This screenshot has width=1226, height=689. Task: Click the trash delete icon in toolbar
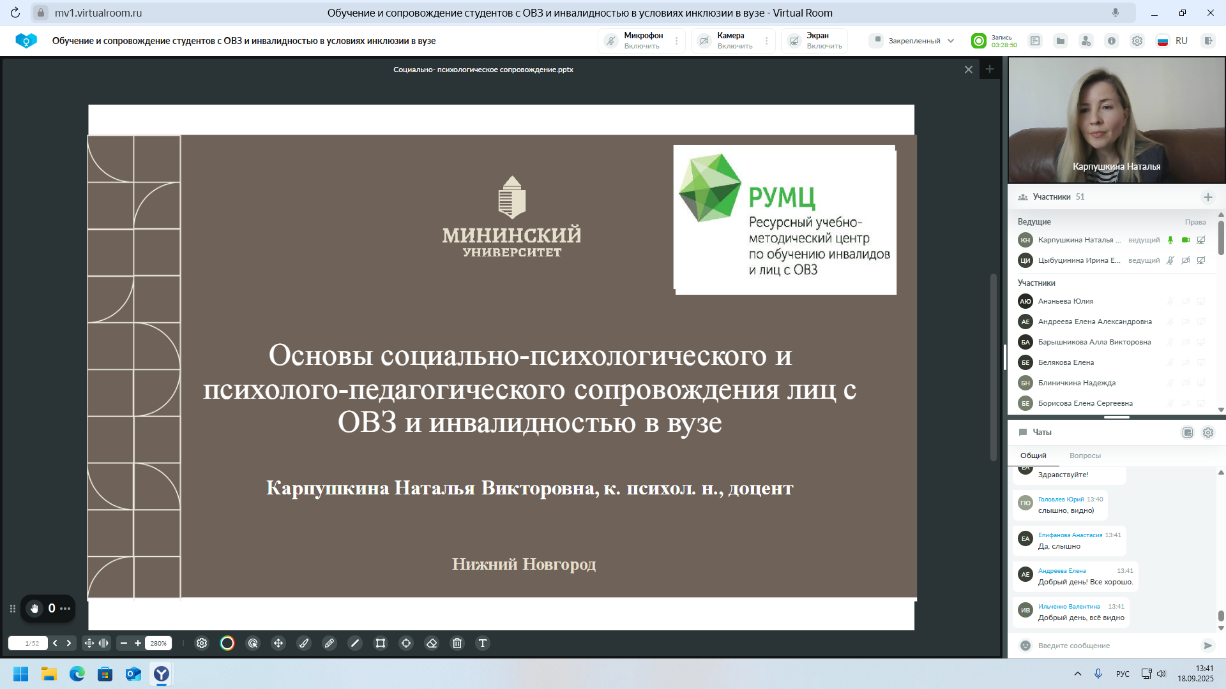tap(457, 643)
